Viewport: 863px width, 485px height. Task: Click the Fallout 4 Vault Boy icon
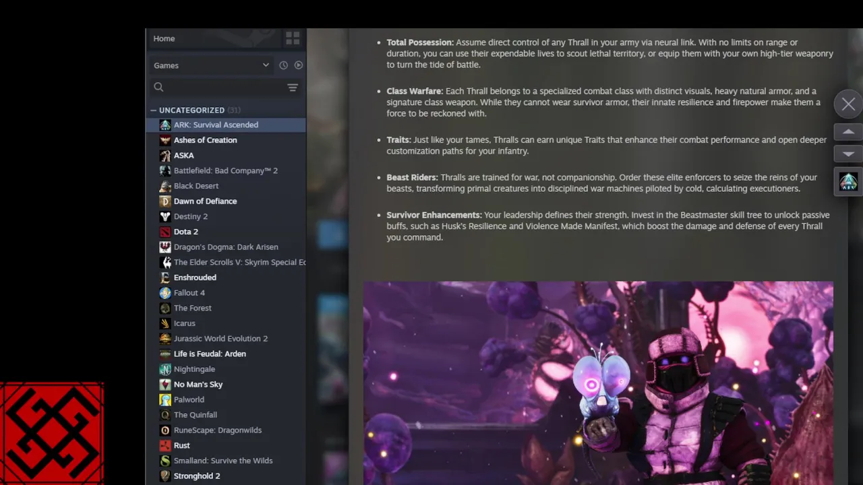[165, 293]
